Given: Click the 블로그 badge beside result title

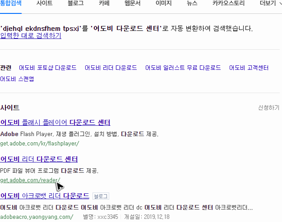Looking at the screenshot, I should (x=101, y=196).
